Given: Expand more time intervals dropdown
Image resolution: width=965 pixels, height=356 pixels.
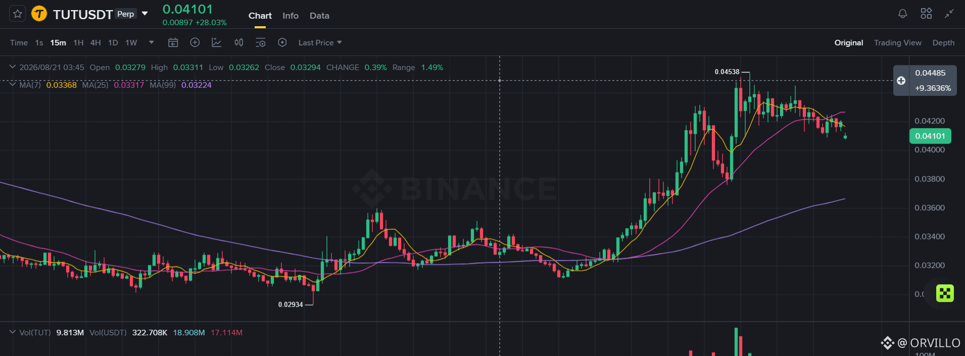Looking at the screenshot, I should click(151, 43).
